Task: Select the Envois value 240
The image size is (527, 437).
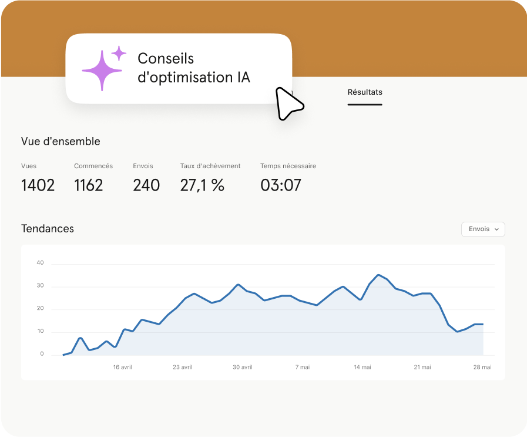Action: [146, 185]
